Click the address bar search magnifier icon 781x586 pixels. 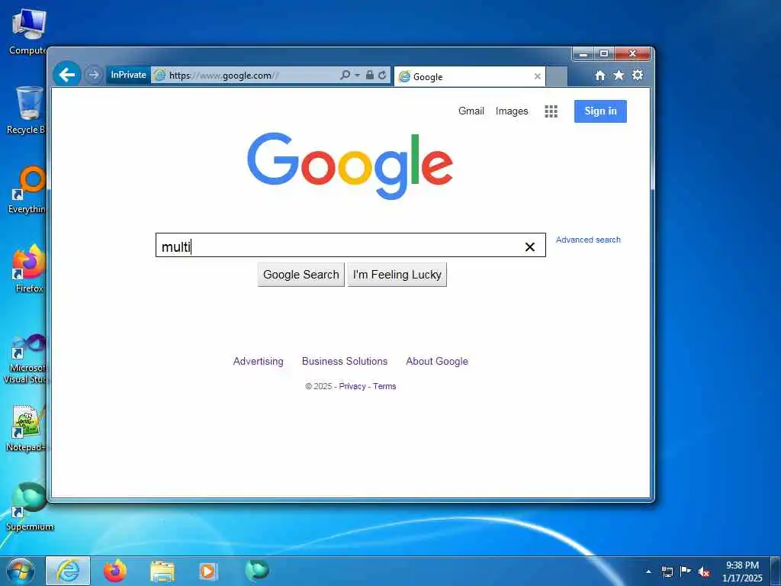[x=345, y=75]
